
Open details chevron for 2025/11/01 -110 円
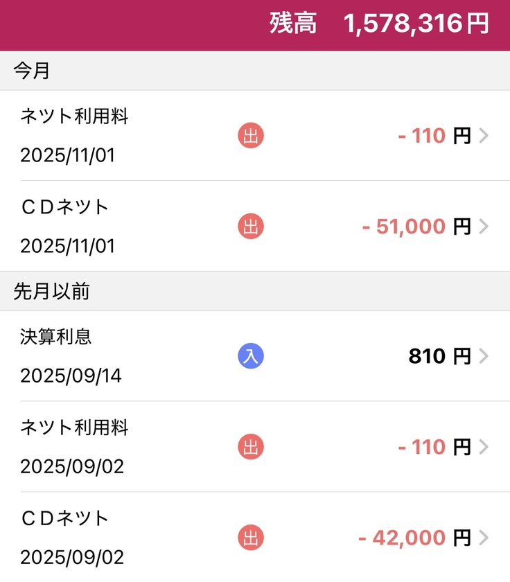(484, 136)
